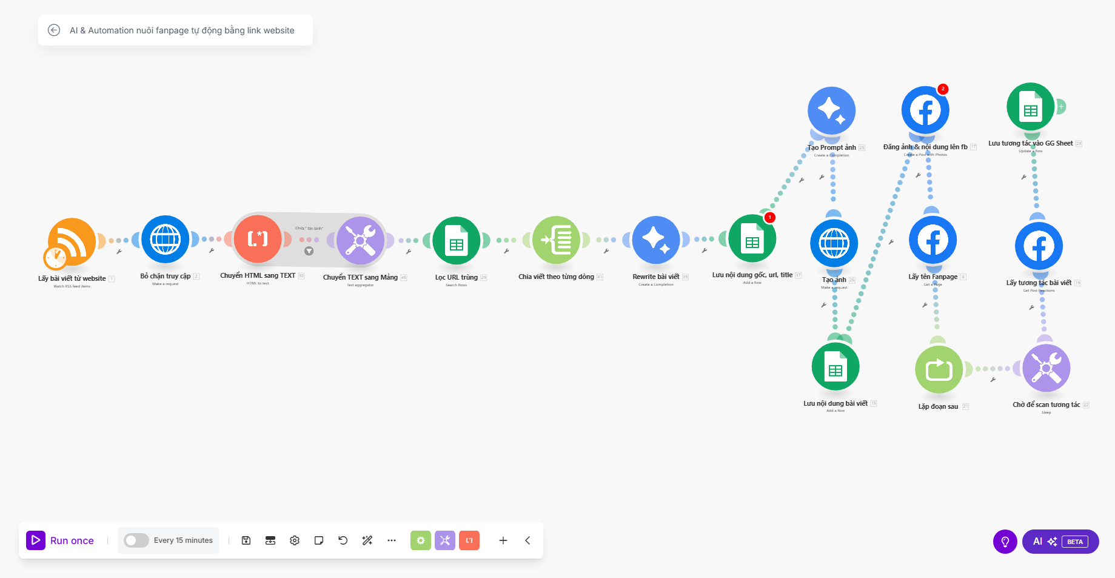The image size is (1115, 578).
Task: Open the purple Tools button in toolbar
Action: 445,540
